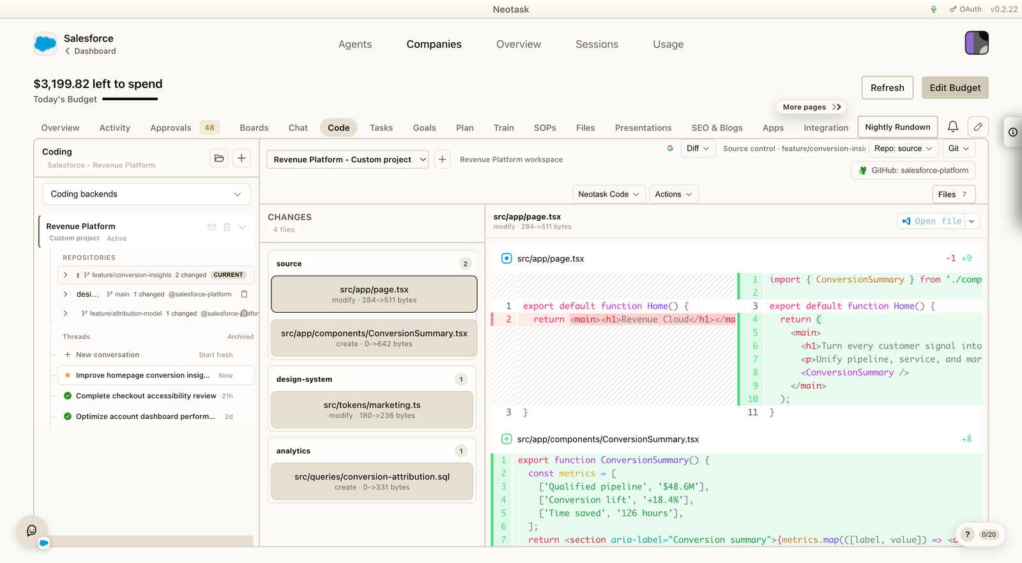Switch to the Tasks tab
The image size is (1022, 563).
[381, 128]
